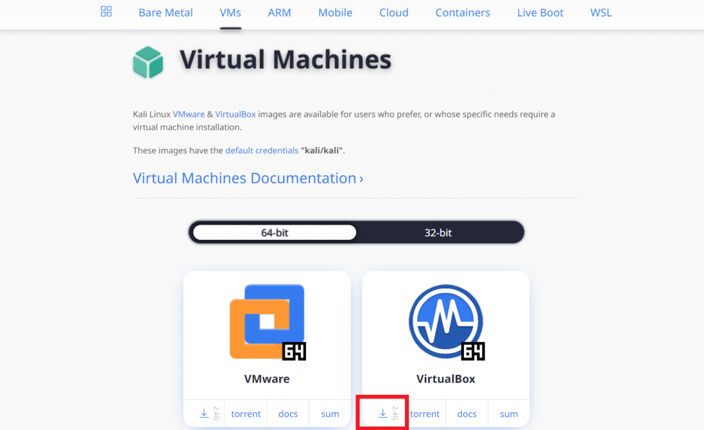This screenshot has height=430, width=704.
Task: View the VMware sum checksum
Action: (330, 414)
